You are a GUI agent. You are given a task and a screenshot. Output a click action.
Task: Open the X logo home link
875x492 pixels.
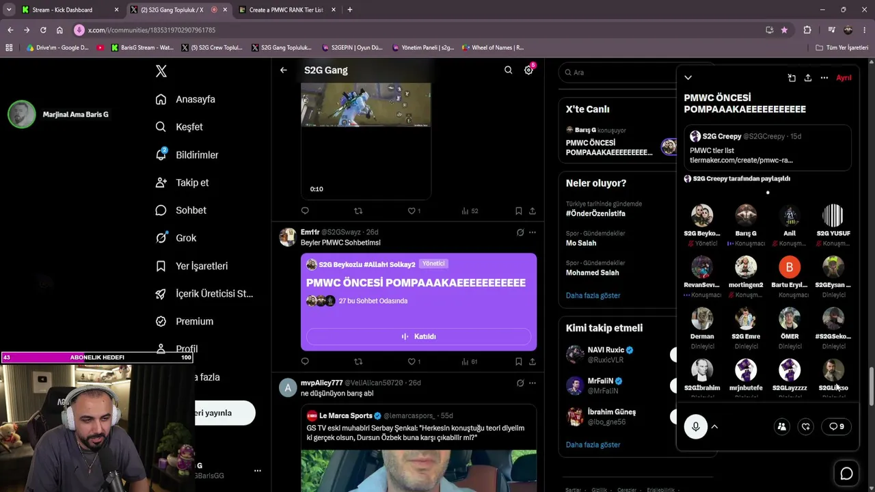(x=161, y=71)
